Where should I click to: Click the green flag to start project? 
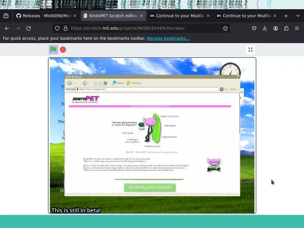(x=53, y=50)
